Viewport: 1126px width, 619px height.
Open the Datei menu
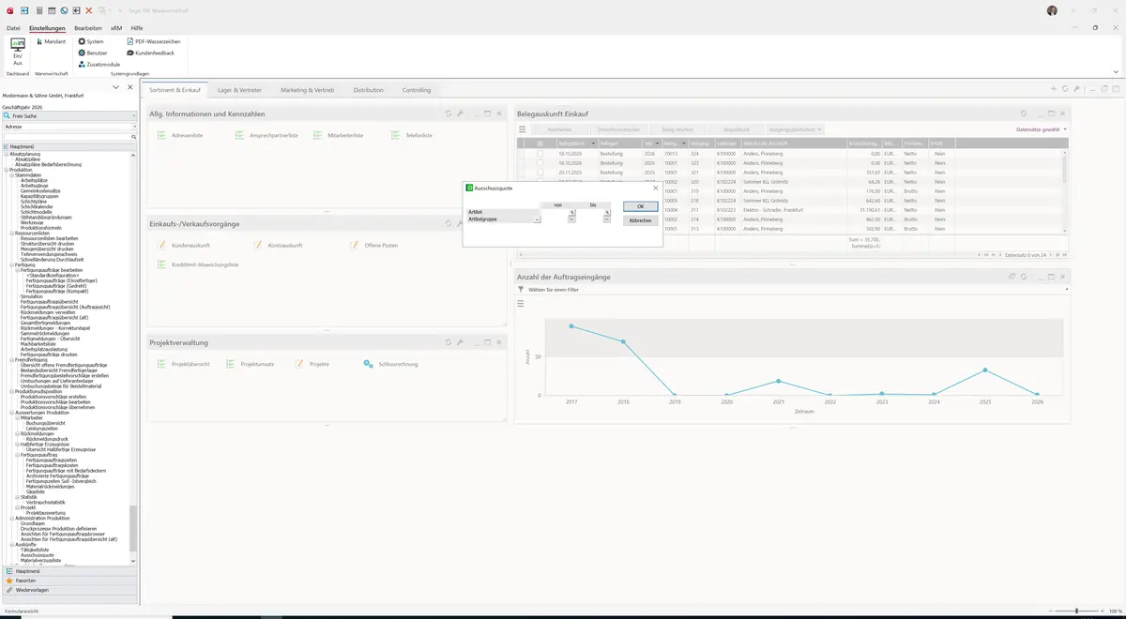pos(13,28)
